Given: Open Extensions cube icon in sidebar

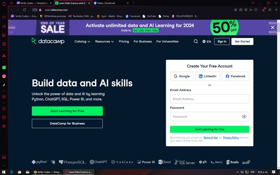Looking at the screenshot, I should tap(4, 117).
